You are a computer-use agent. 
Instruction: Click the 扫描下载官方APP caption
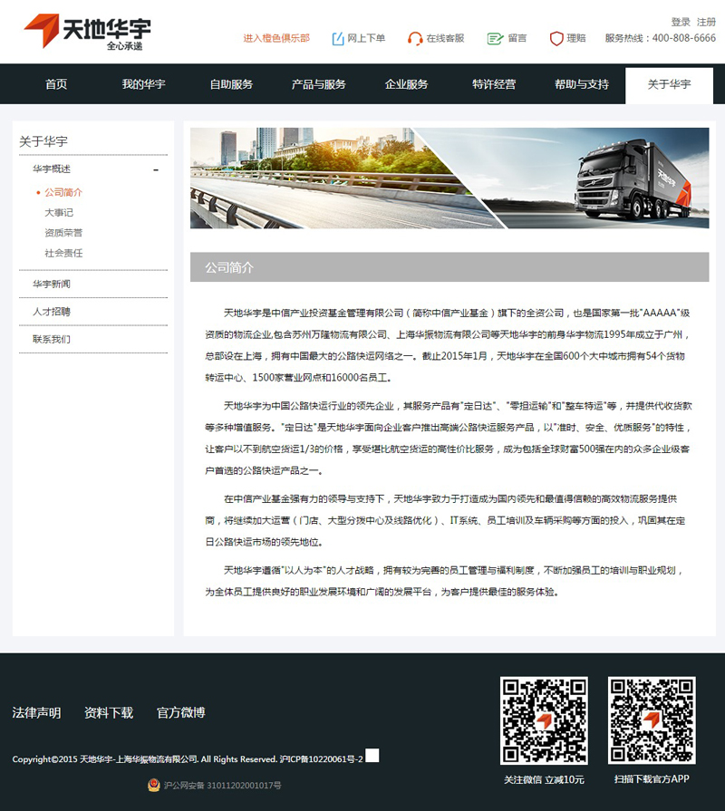652,779
